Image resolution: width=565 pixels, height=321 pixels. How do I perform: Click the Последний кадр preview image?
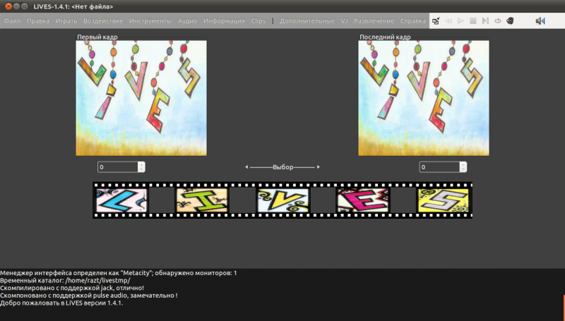click(x=424, y=98)
